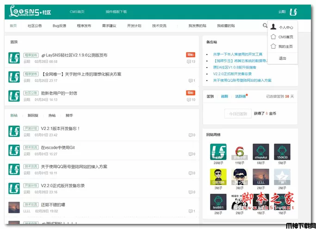Expand the 云阳 username menu
The height and width of the screenshot is (229, 316).
tap(282, 12)
